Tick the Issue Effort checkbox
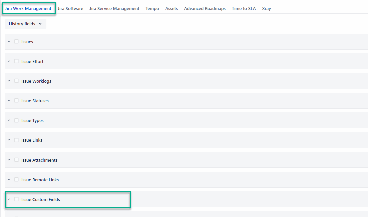 point(16,61)
